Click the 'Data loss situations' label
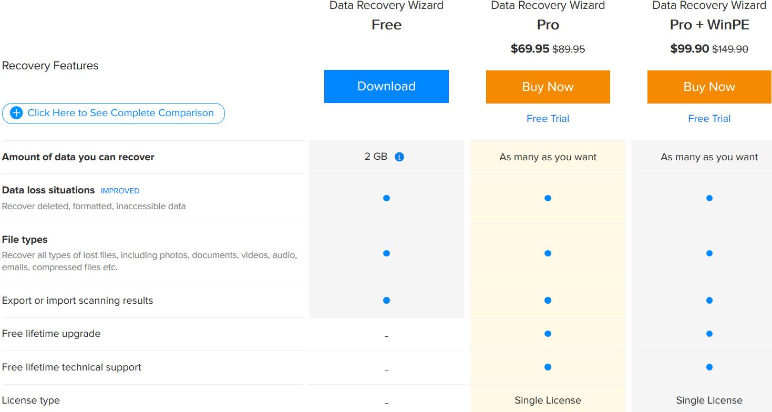The height and width of the screenshot is (412, 772). point(48,190)
